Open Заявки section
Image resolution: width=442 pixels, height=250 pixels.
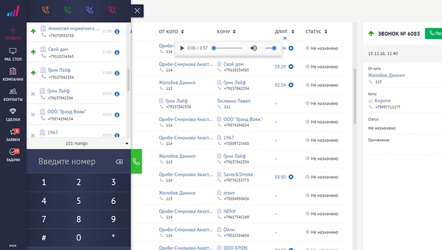[13, 135]
